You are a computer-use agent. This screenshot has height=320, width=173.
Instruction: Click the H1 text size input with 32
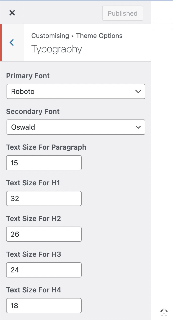tap(44, 198)
